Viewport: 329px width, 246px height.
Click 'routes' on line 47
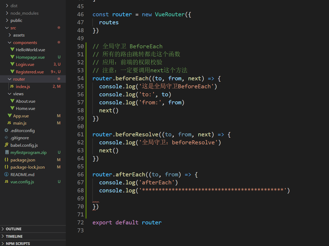tap(109, 22)
